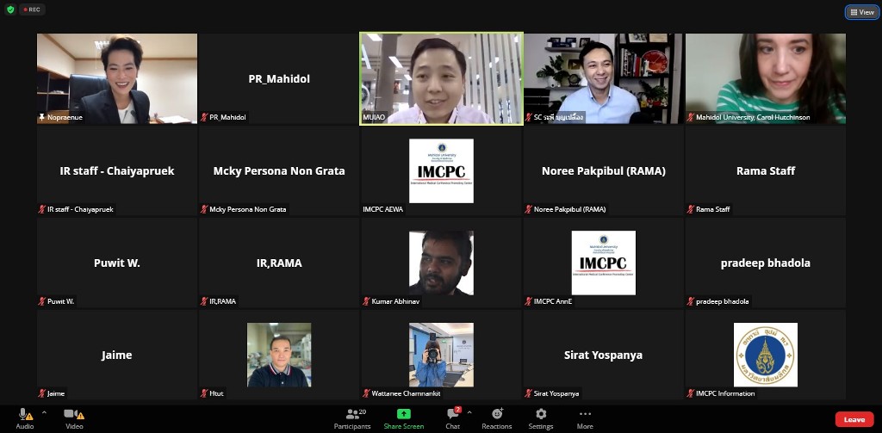
Task: Open the Participants panel
Action: coord(351,417)
